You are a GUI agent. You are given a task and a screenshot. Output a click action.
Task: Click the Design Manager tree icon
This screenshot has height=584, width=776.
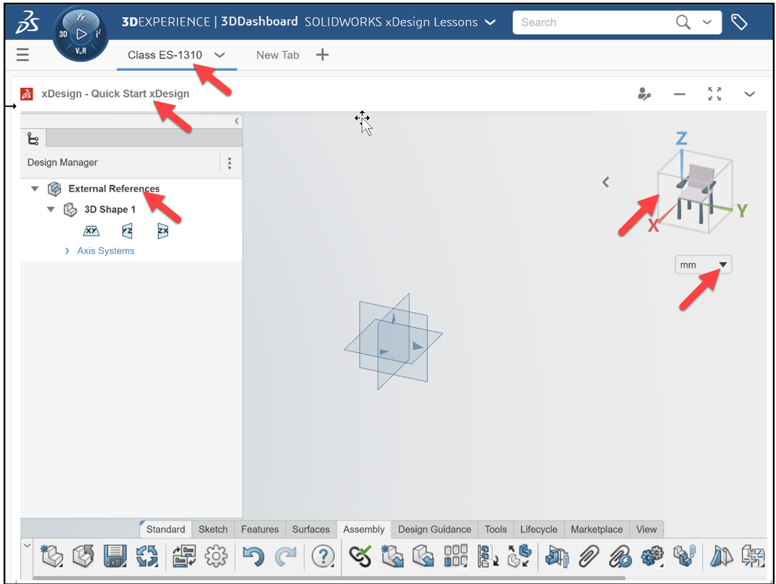click(x=33, y=138)
